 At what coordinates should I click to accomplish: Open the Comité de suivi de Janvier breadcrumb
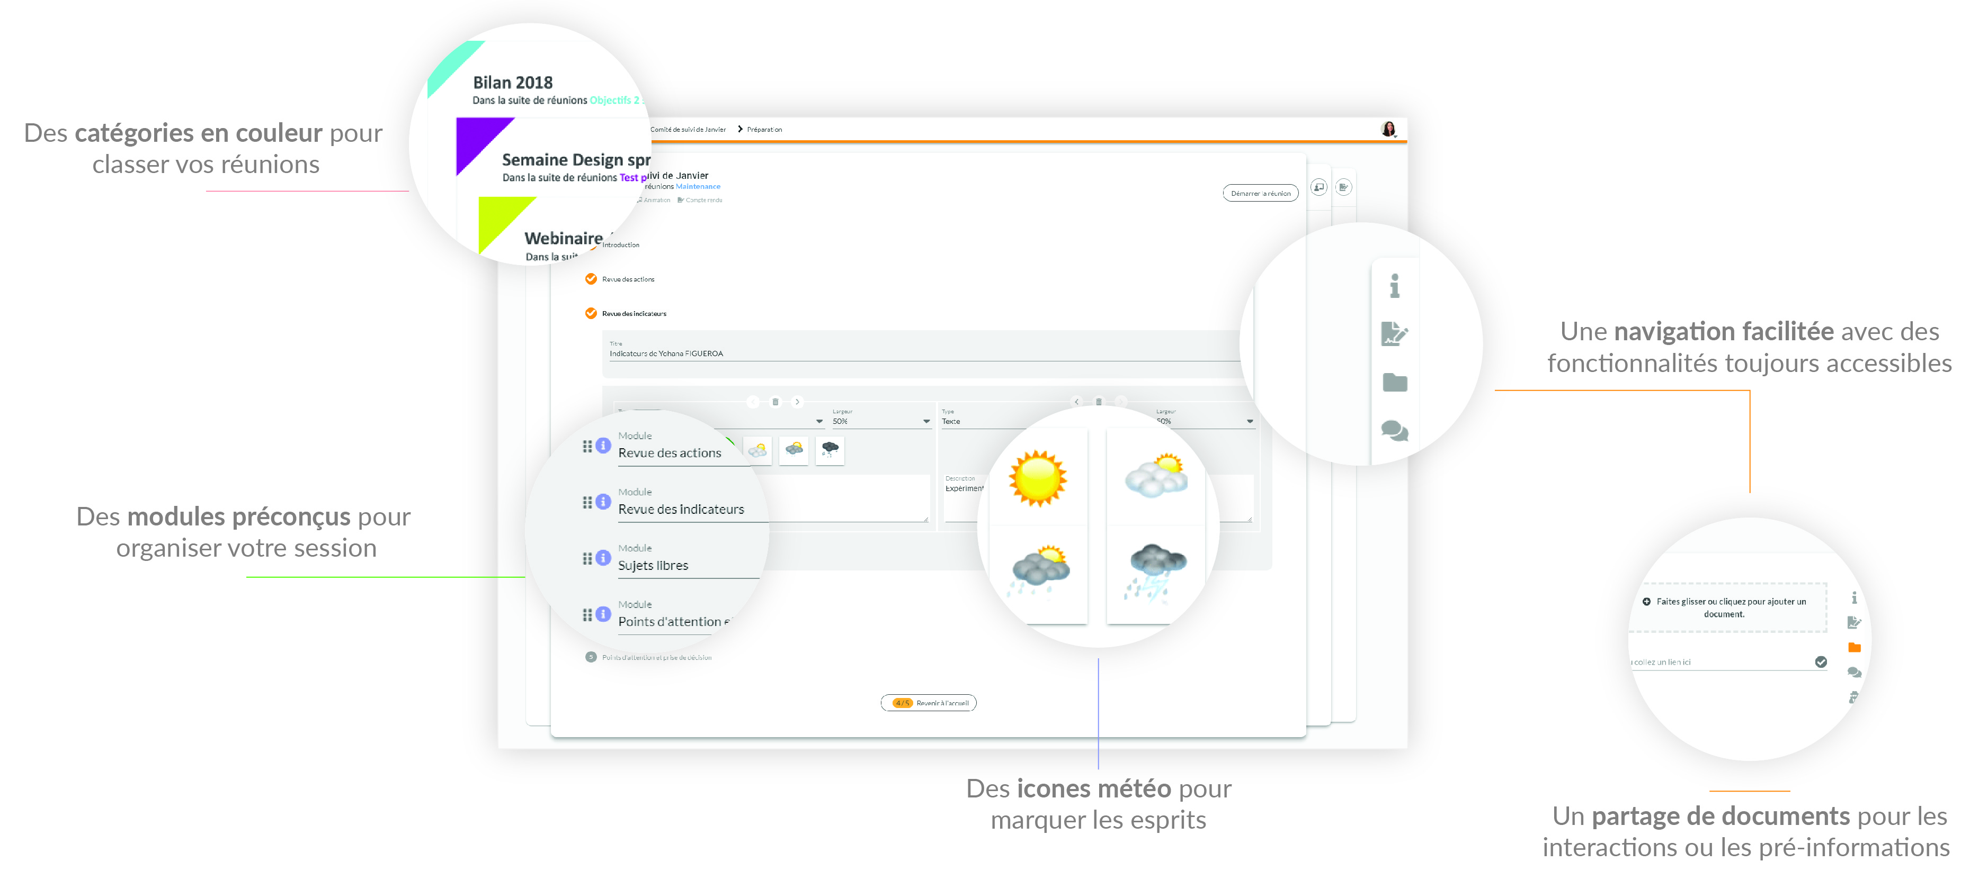(x=688, y=130)
